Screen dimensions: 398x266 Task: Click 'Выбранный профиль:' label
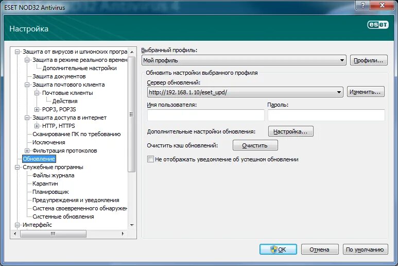pos(169,50)
